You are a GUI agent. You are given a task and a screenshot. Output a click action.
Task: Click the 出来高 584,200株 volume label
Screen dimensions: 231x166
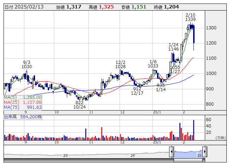point(23,117)
